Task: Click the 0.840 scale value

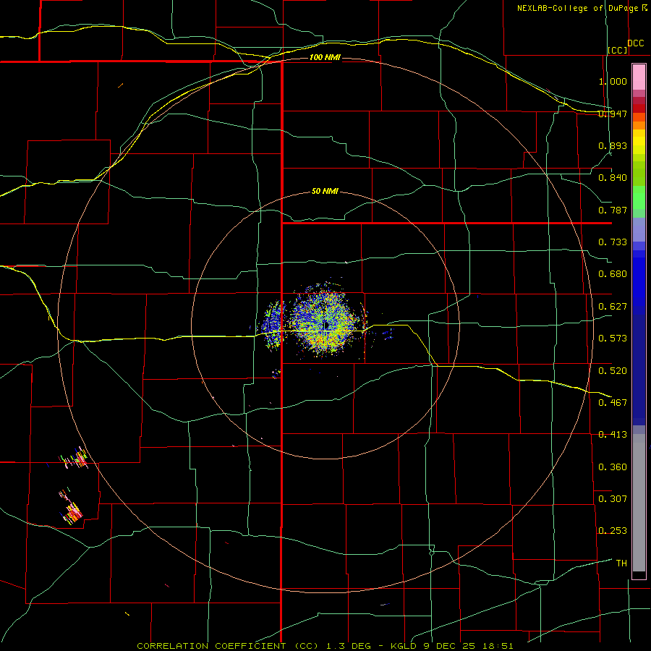Action: pos(613,178)
